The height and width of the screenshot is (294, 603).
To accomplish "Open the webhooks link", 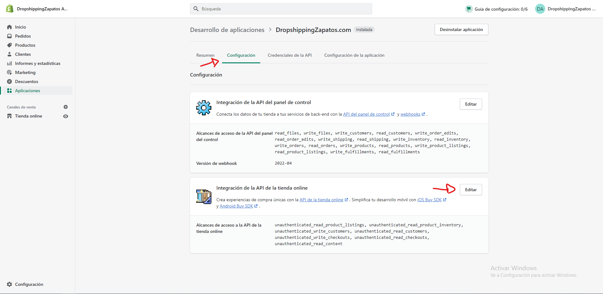I will (x=410, y=114).
